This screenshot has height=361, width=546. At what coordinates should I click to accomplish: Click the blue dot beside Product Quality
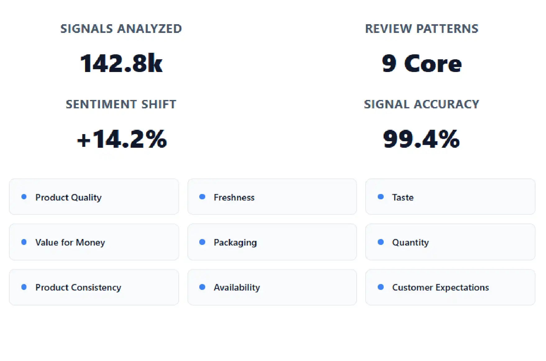24,197
